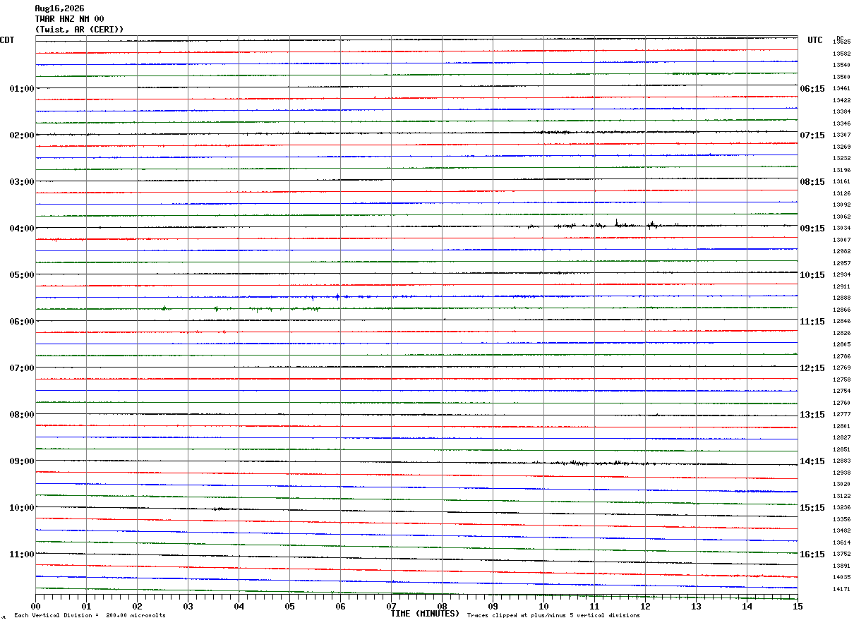The height and width of the screenshot is (625, 854).
Task: Click minute 01 on the time axis
Action: [86, 607]
